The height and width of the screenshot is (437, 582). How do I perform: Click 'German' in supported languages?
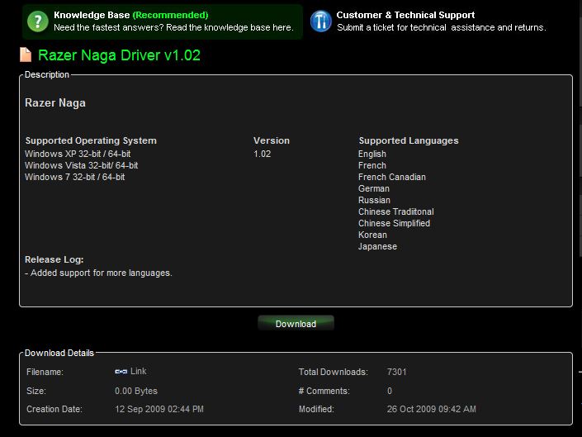pos(374,188)
